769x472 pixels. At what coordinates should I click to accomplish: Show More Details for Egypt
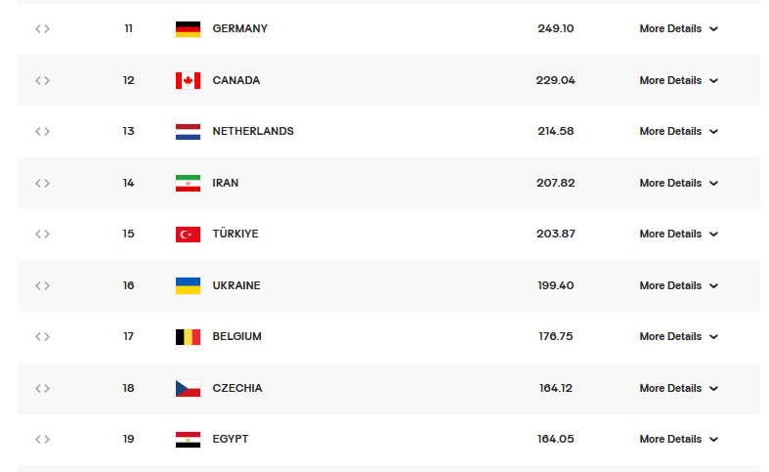coord(678,440)
